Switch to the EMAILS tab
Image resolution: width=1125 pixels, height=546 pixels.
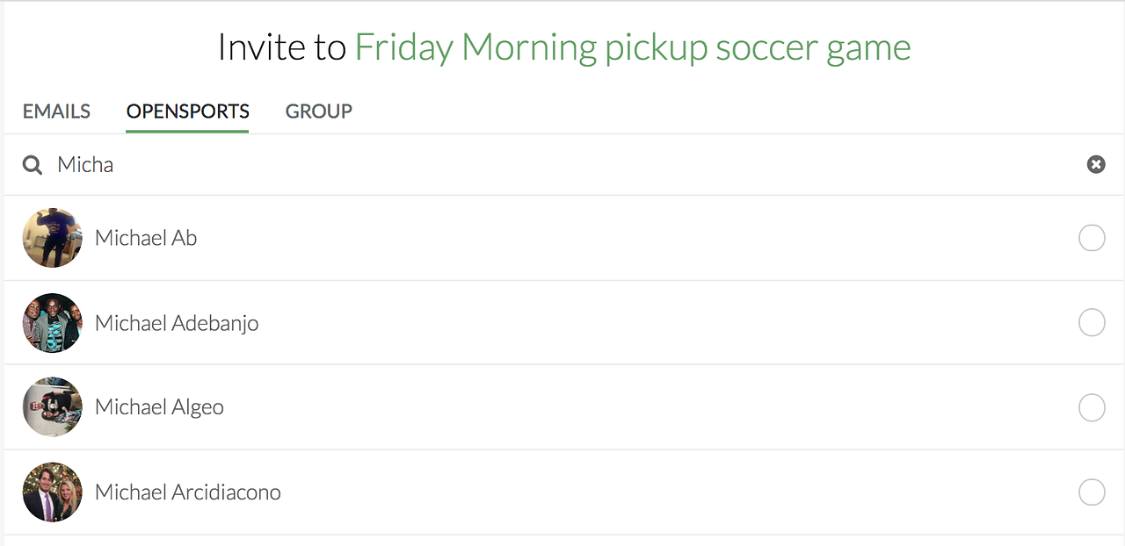(x=56, y=111)
